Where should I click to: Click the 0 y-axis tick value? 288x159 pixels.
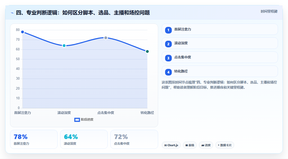(19, 108)
